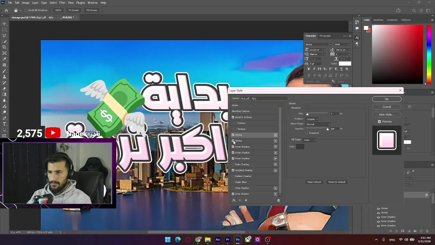Image resolution: width=435 pixels, height=245 pixels.
Task: Click the Home icon in options bar
Action: click(6, 10)
